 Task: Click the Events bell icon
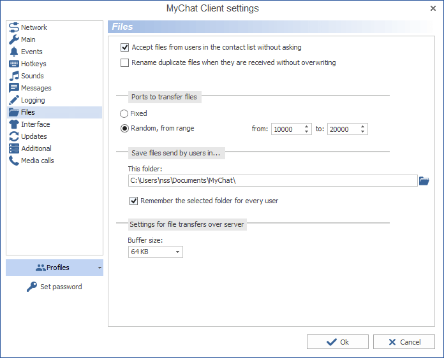pyautogui.click(x=14, y=52)
